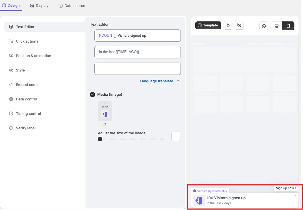Screen dimensions: 303x210
Task: Open the Data source tab
Action: (x=72, y=6)
